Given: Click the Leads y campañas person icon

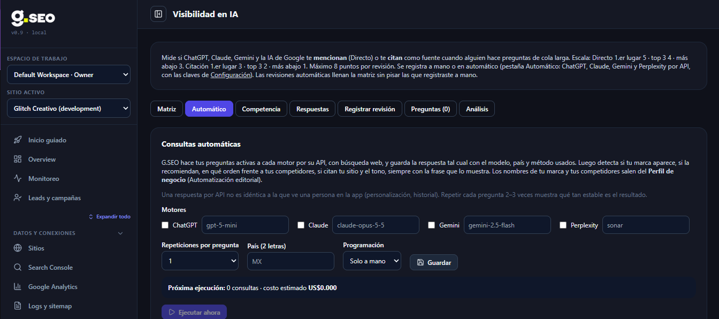Looking at the screenshot, I should (18, 198).
